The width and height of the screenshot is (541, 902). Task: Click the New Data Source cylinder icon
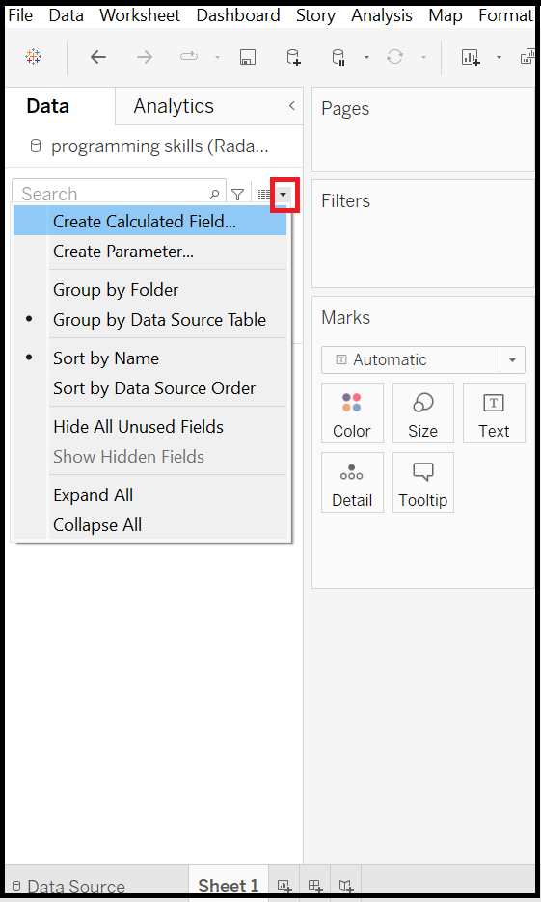[x=293, y=57]
